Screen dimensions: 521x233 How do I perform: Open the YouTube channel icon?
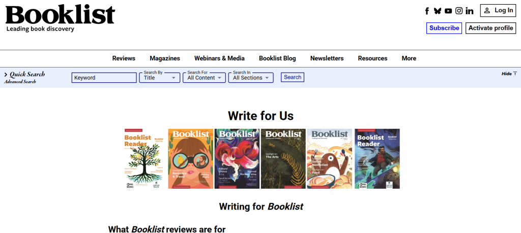(448, 11)
